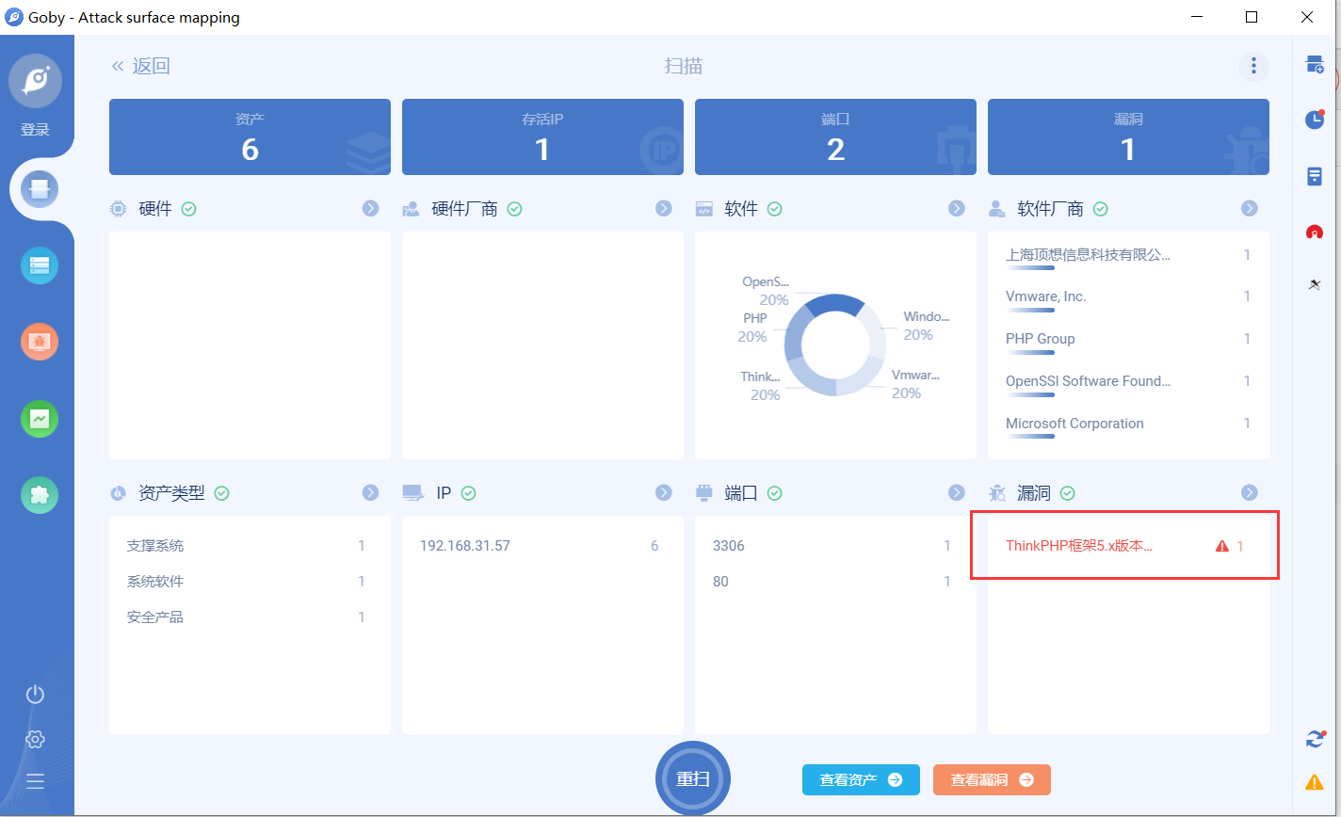The width and height of the screenshot is (1341, 817).
Task: Open the hamburger menu at sidebar bottom
Action: 35,780
